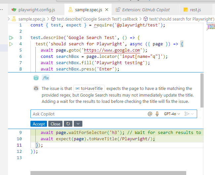This screenshot has width=215, height=175.
Task: Click the inline chat vertical scrollbar
Action: [202, 91]
